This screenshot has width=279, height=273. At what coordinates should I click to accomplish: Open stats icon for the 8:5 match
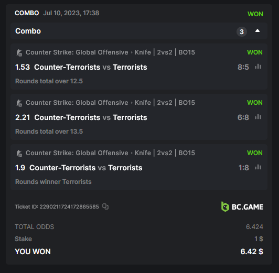click(258, 67)
